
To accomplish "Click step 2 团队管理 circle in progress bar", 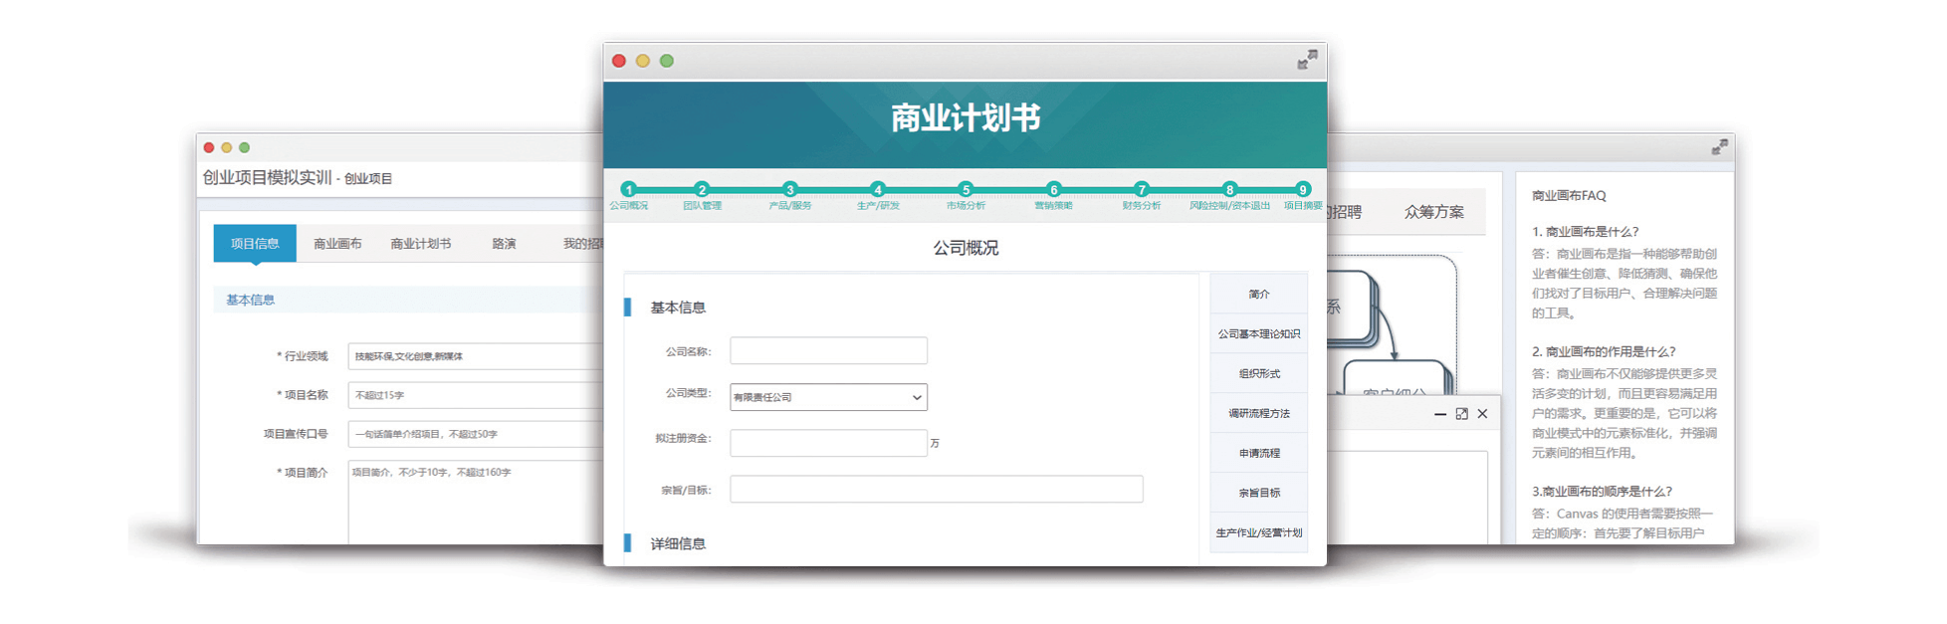I will (x=702, y=189).
